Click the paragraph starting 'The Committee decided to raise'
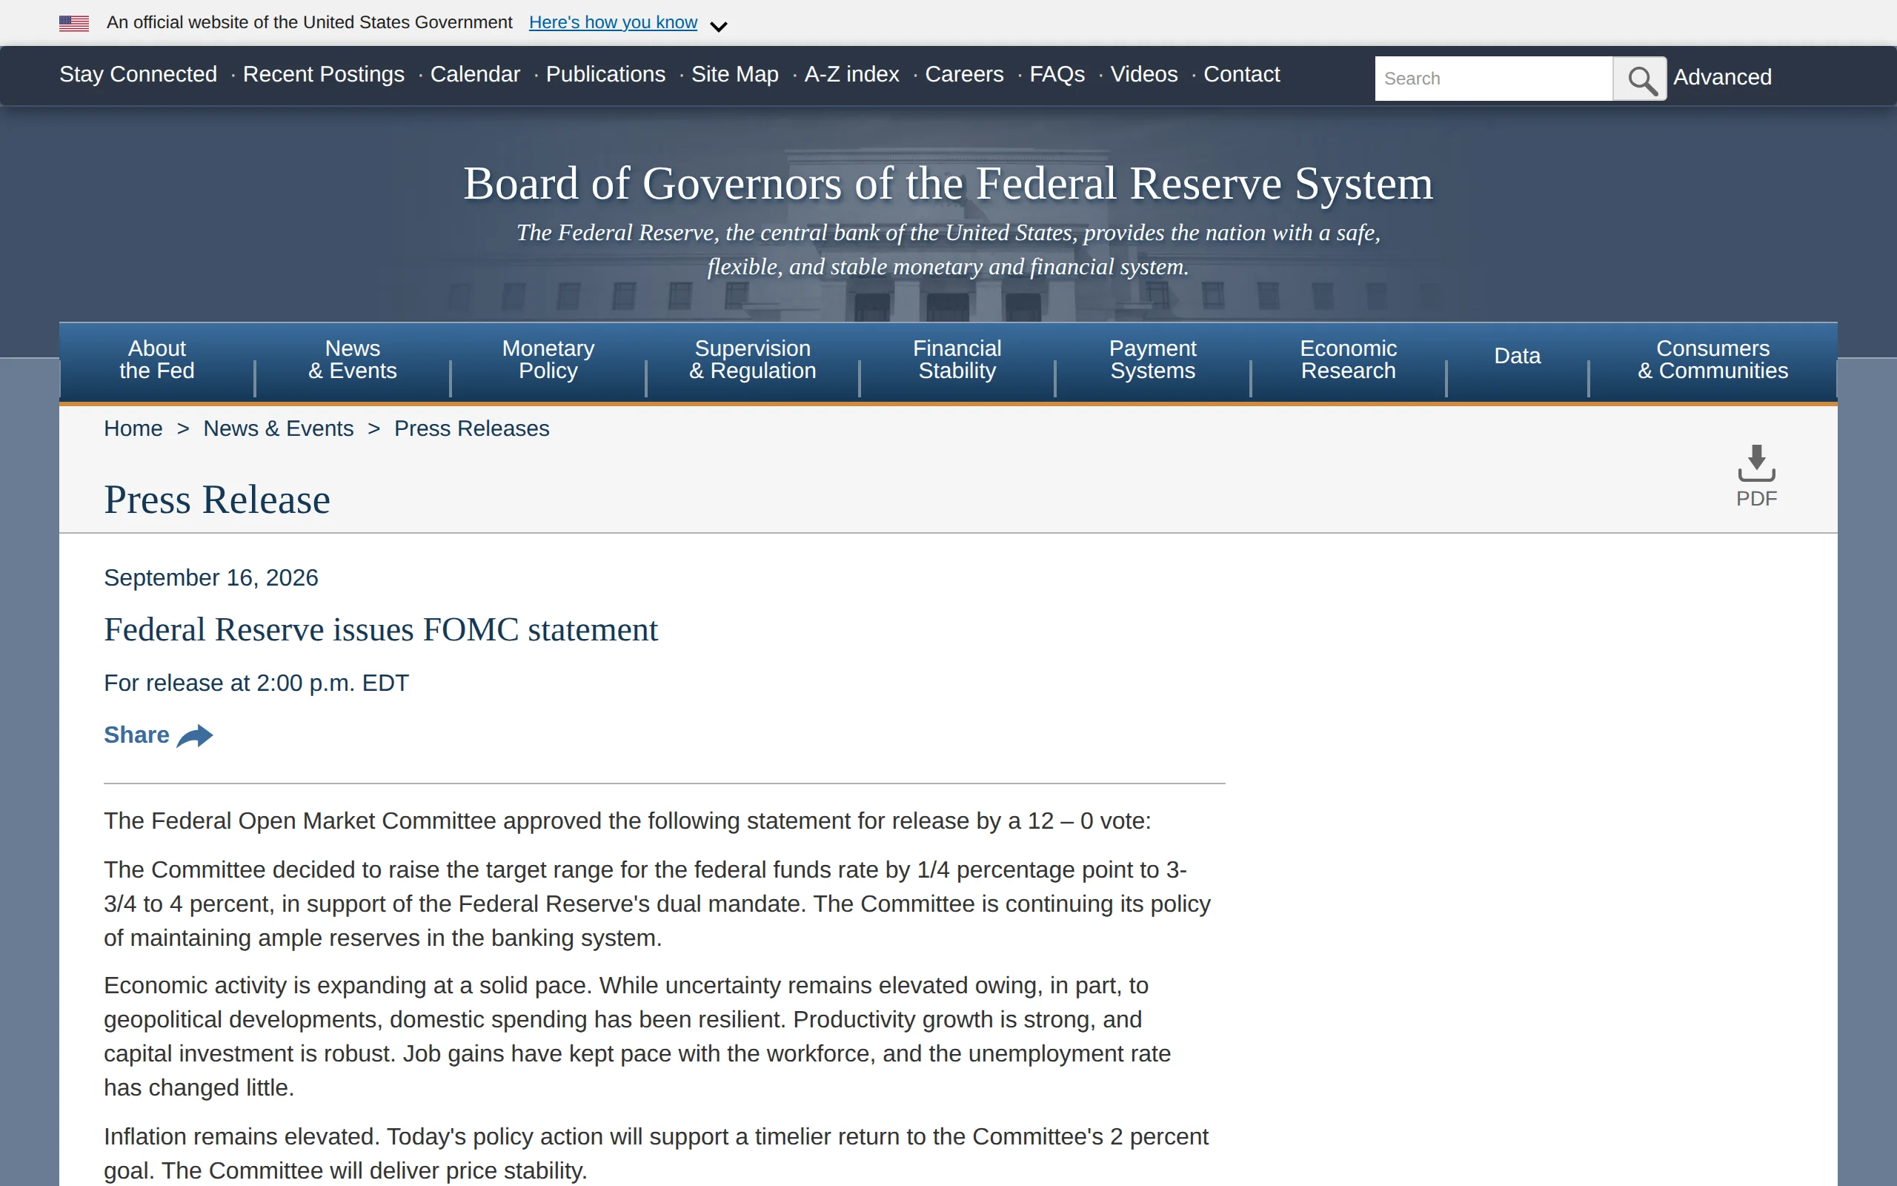The image size is (1897, 1186). coord(658,904)
